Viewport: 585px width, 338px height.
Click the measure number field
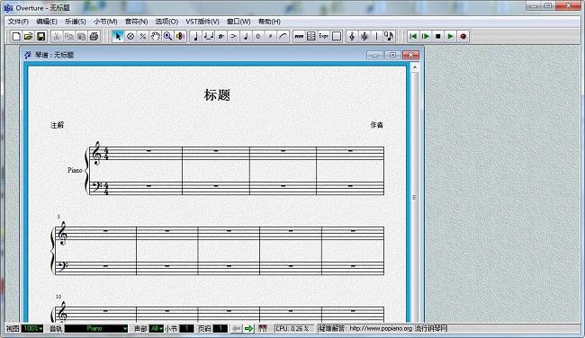pos(186,328)
